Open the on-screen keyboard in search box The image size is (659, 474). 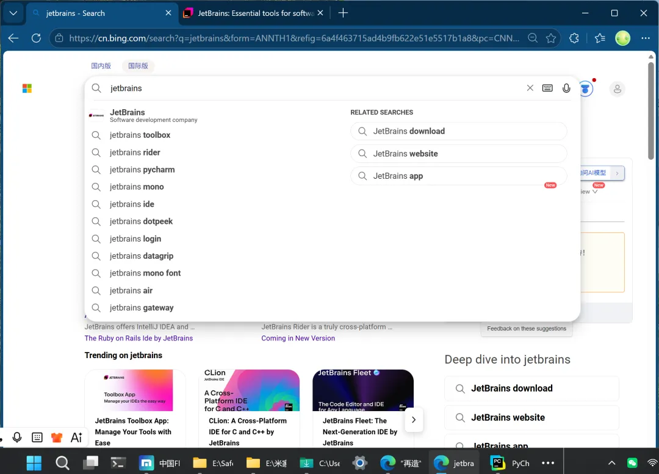[547, 88]
